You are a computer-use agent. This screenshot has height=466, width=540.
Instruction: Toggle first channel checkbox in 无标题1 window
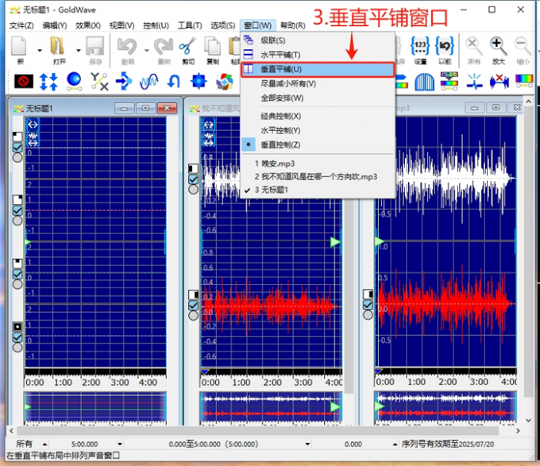pyautogui.click(x=17, y=148)
